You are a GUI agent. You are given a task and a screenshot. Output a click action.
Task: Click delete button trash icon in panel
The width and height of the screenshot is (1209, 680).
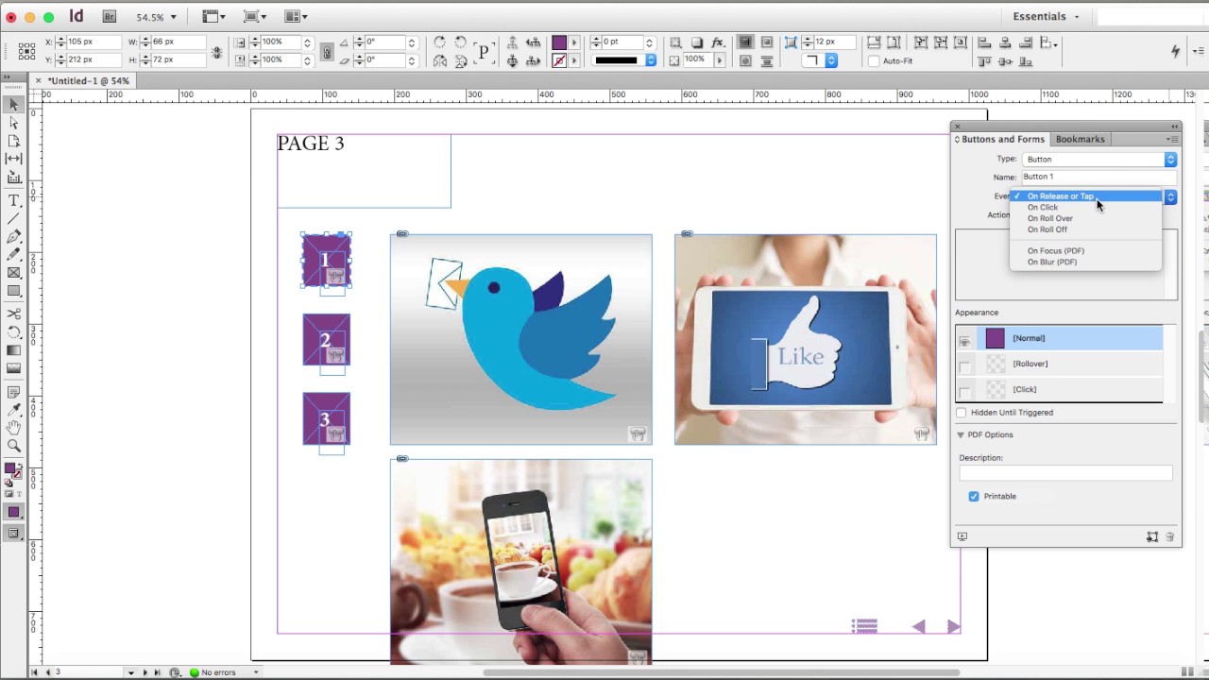coord(1169,536)
